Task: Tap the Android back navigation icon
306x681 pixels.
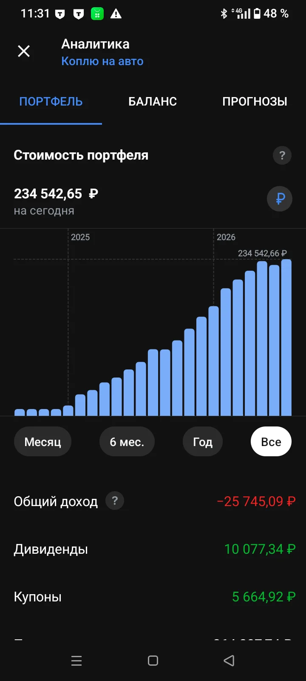Action: tap(229, 661)
